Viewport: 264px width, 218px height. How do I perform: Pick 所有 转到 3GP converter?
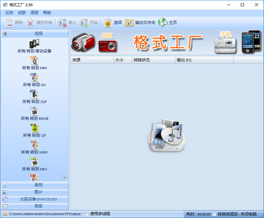click(x=34, y=95)
